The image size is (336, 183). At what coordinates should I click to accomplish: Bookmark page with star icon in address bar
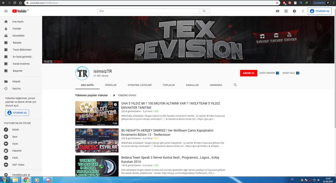pyautogui.click(x=277, y=3)
